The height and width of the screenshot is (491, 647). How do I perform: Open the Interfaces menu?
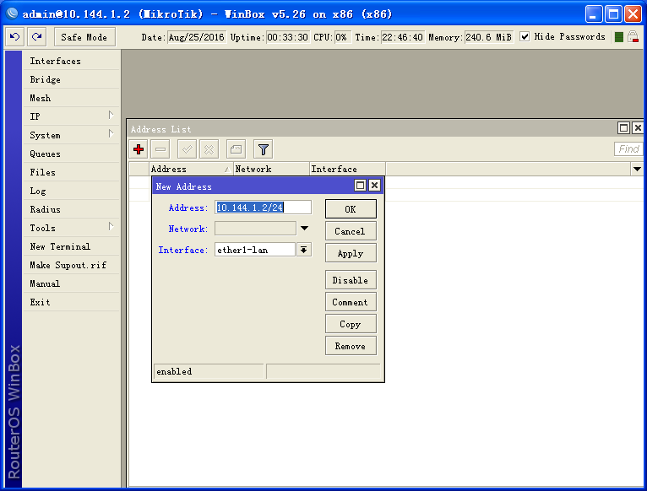(x=71, y=61)
